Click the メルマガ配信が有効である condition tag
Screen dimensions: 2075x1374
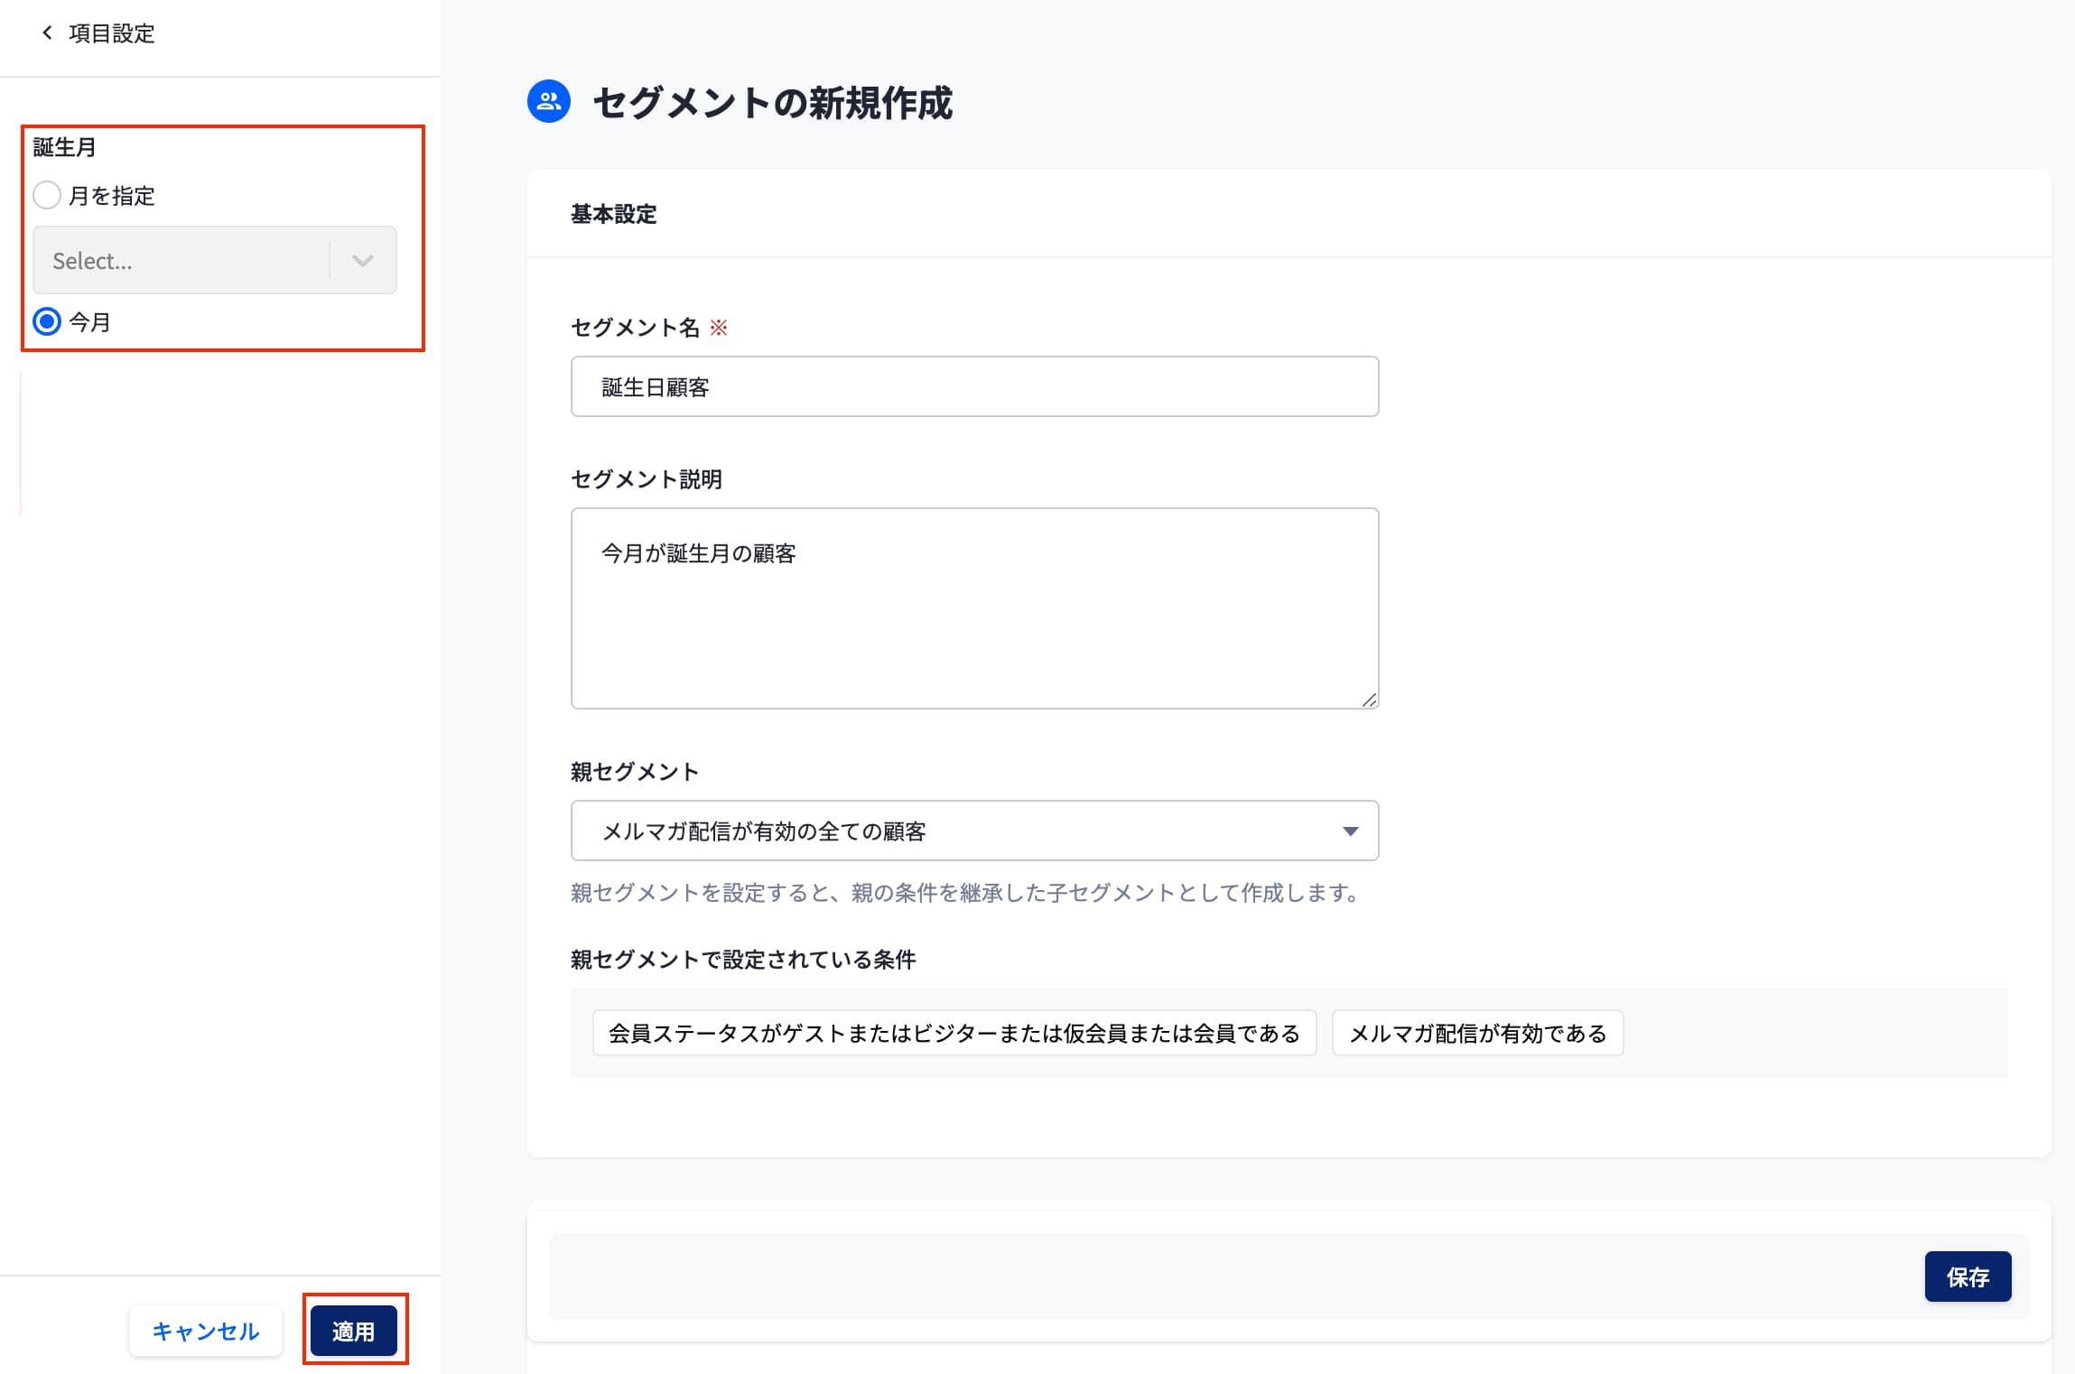click(1477, 1033)
